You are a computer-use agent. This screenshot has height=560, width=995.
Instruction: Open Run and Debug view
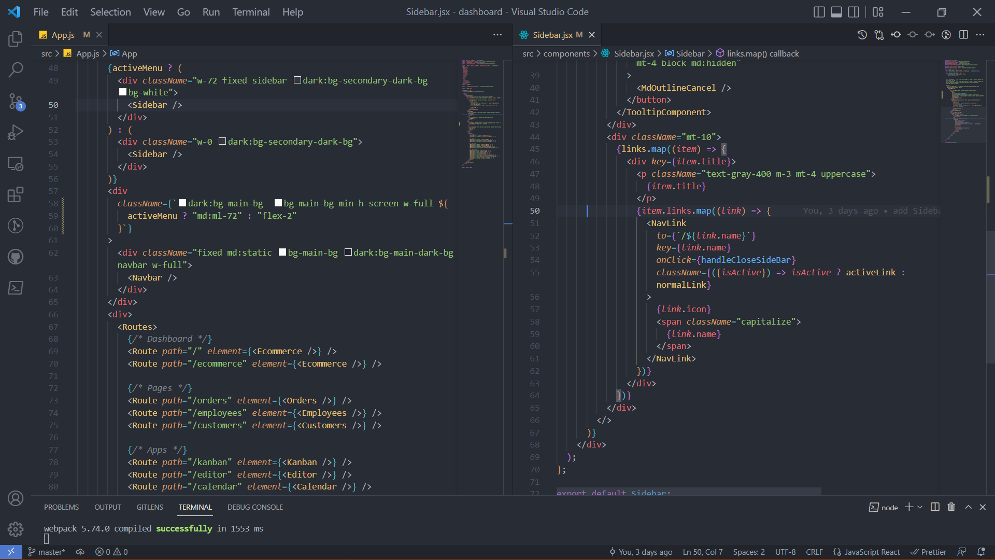click(x=16, y=132)
